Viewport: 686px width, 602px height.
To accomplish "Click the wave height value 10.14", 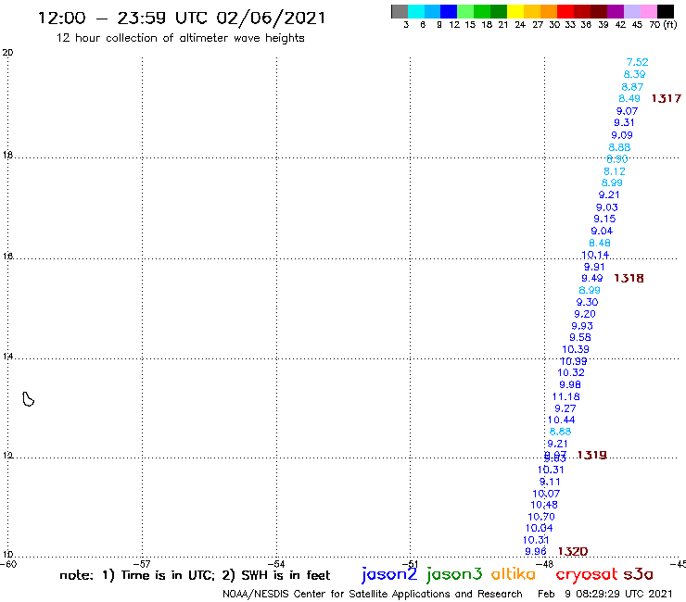I will (595, 255).
